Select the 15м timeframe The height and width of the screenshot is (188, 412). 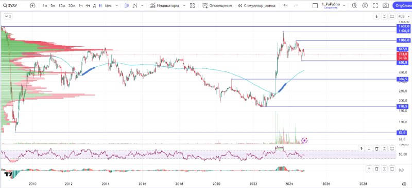(x=62, y=6)
